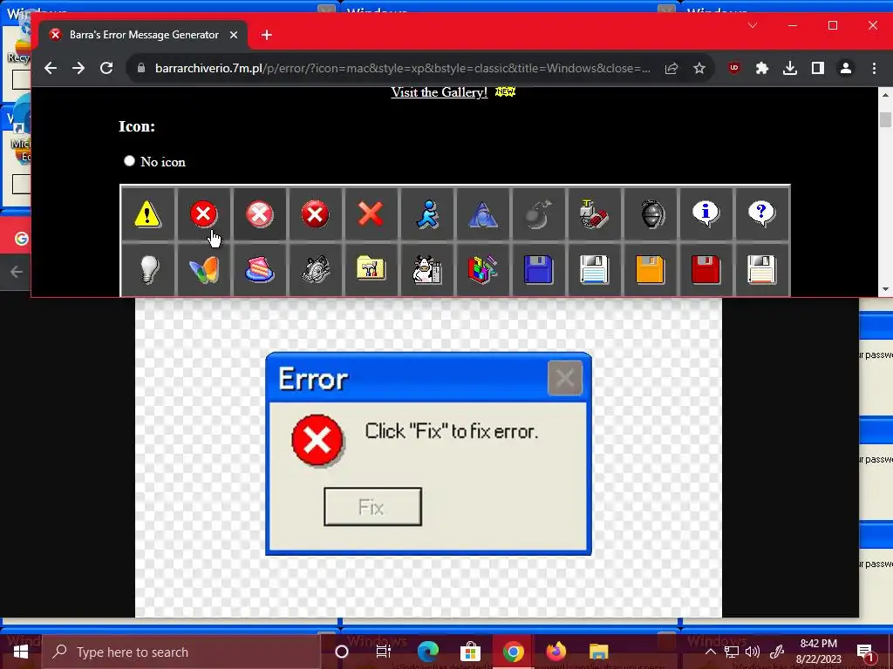Open Microsoft Store from taskbar

470,652
